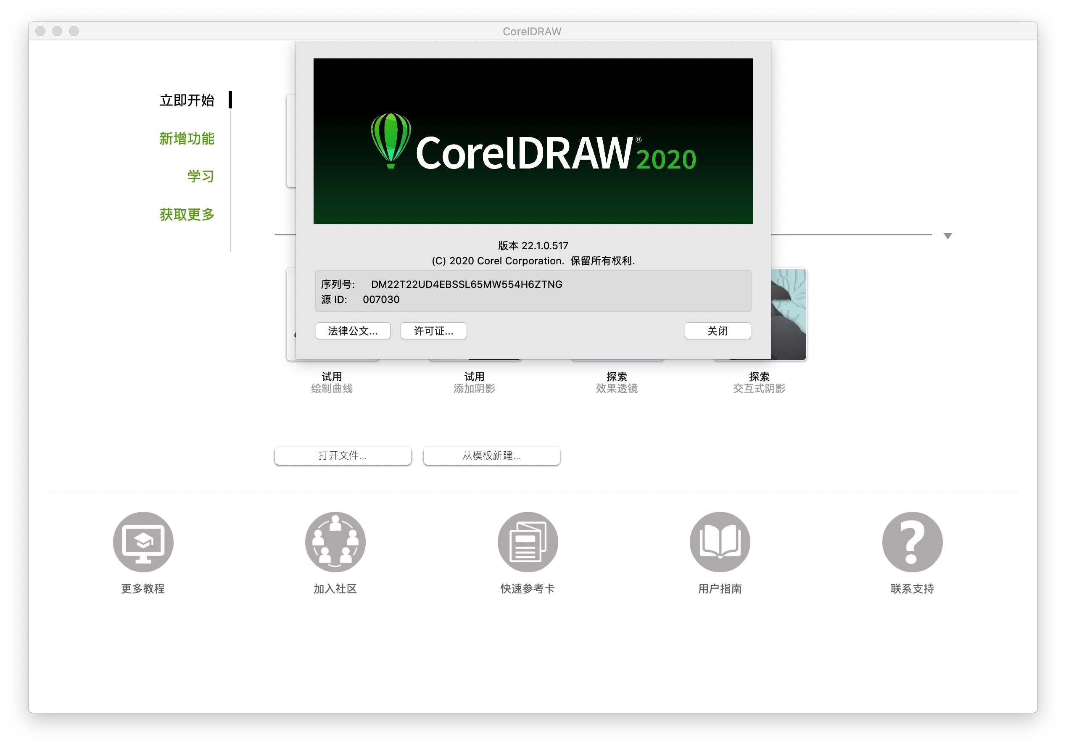Expand the dropdown triangle on the right

pyautogui.click(x=947, y=236)
